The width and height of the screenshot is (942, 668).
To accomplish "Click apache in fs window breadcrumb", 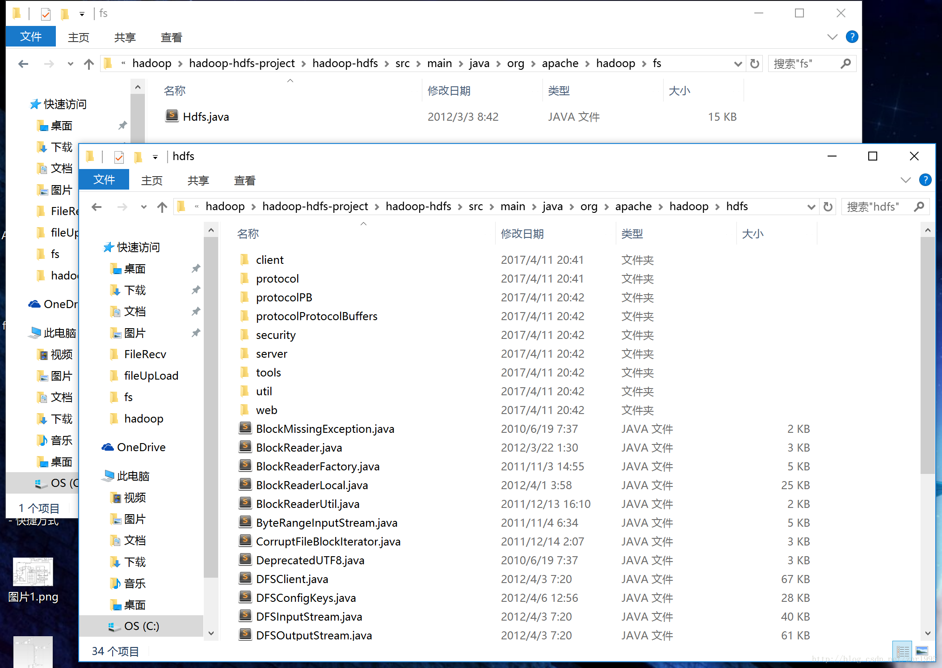I will pyautogui.click(x=560, y=63).
